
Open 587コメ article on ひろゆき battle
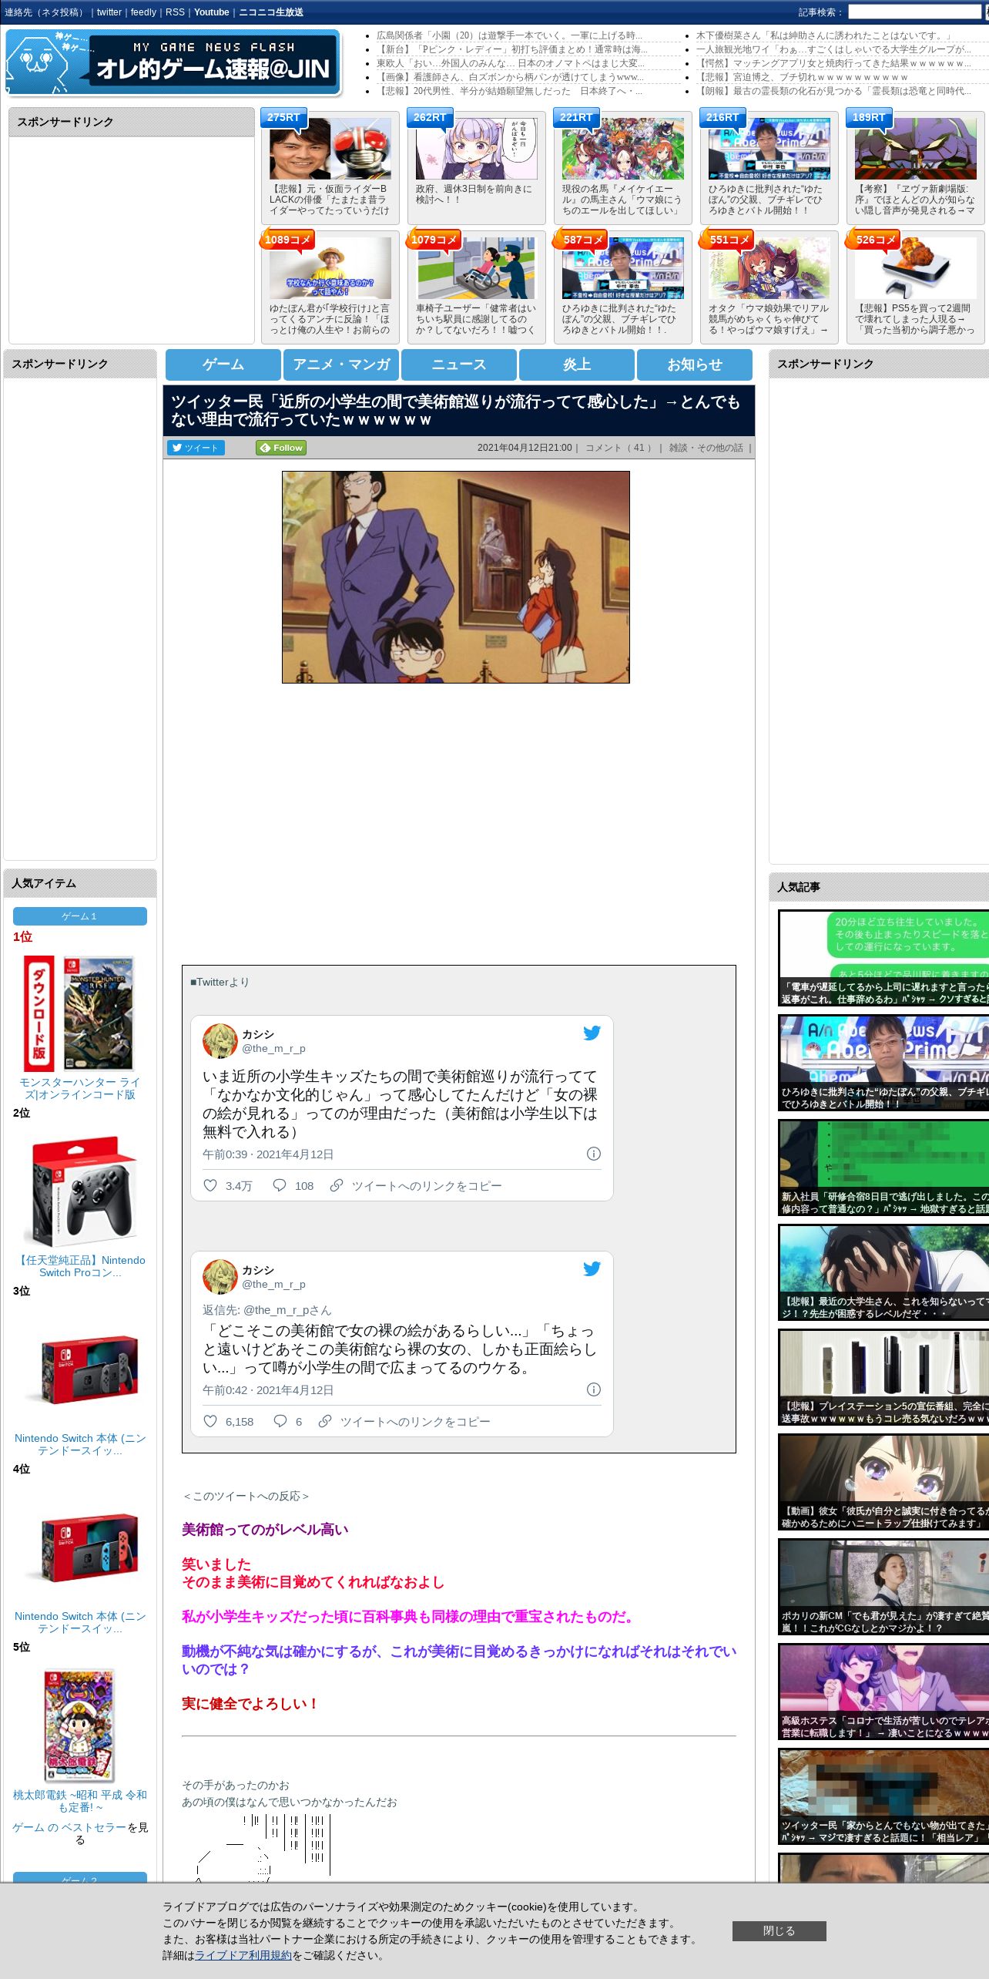click(622, 287)
